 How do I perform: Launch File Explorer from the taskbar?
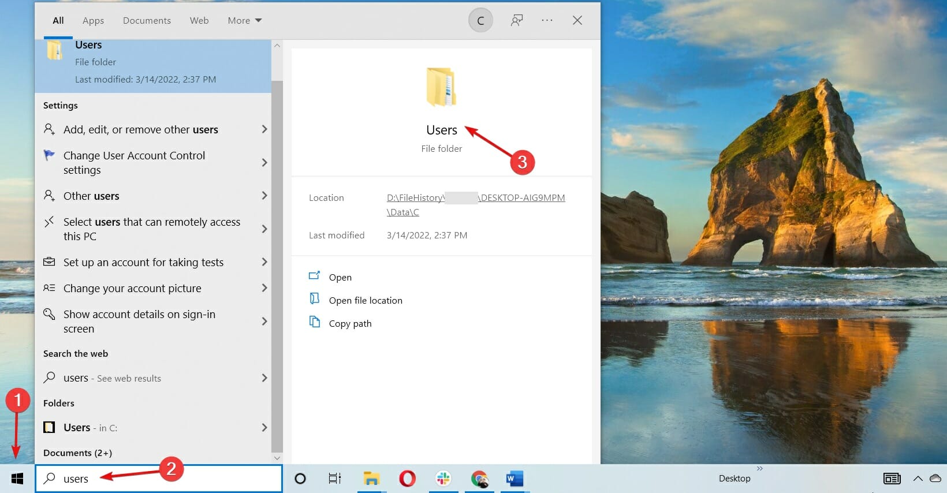click(x=371, y=479)
